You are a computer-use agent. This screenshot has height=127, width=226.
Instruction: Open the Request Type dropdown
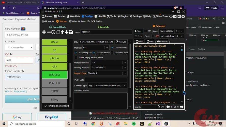pyautogui.click(x=107, y=73)
